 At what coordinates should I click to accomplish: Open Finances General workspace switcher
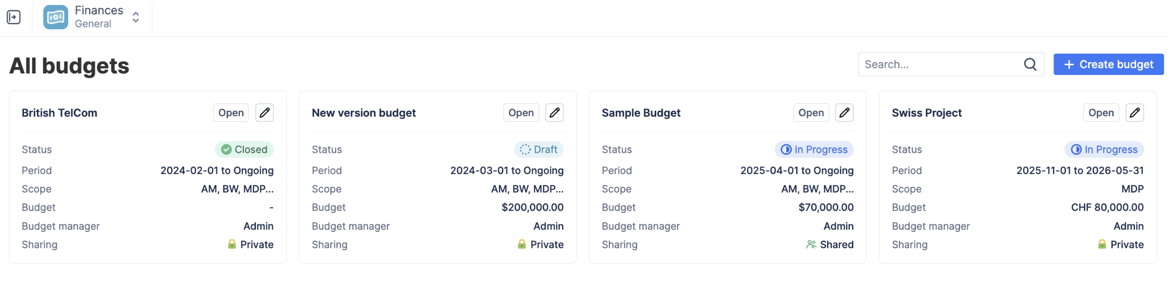(x=135, y=17)
